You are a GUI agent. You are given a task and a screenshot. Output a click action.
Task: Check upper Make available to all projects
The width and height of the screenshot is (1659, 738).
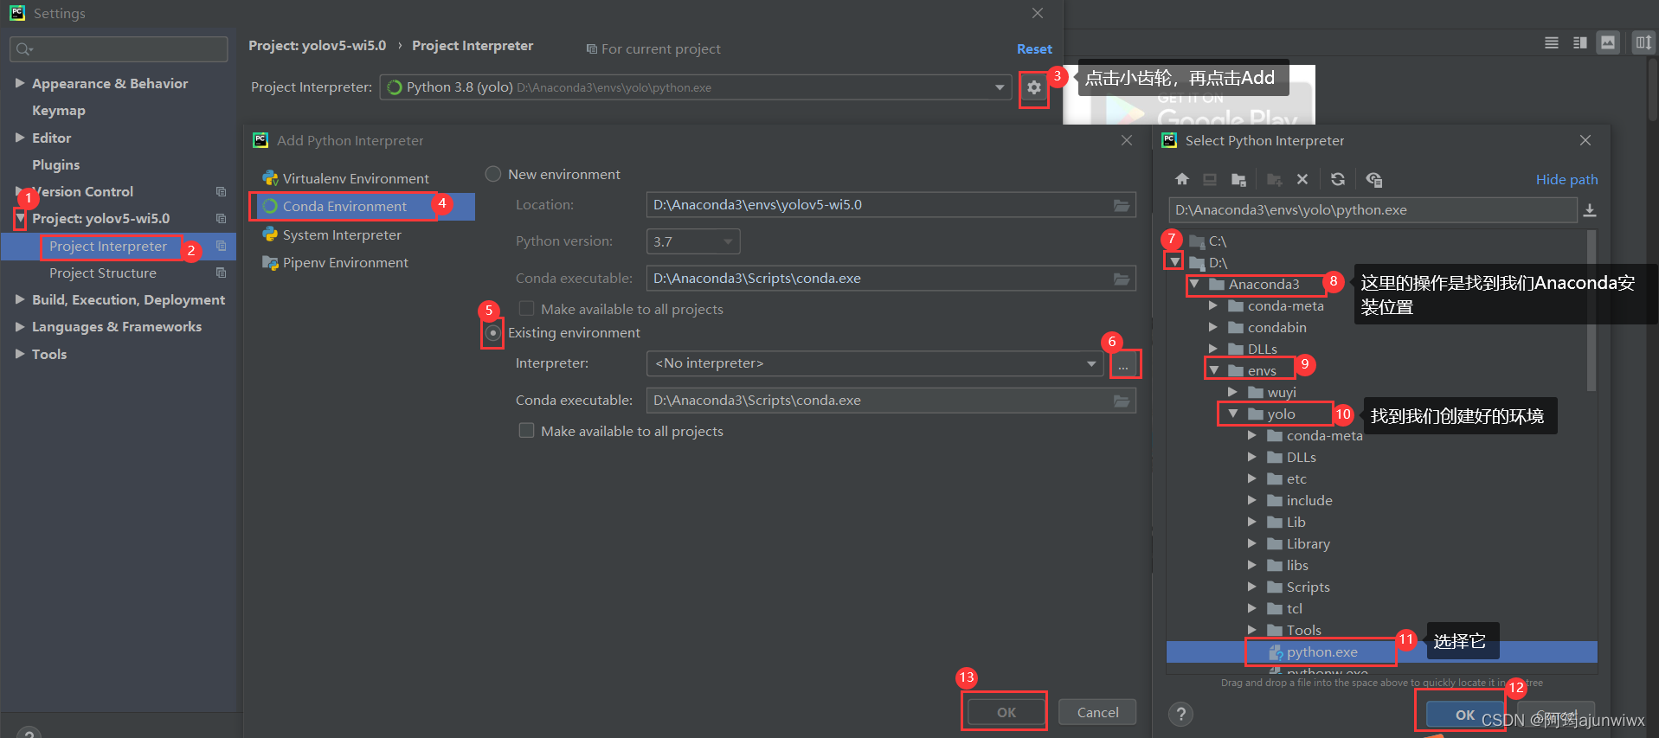pyautogui.click(x=526, y=309)
